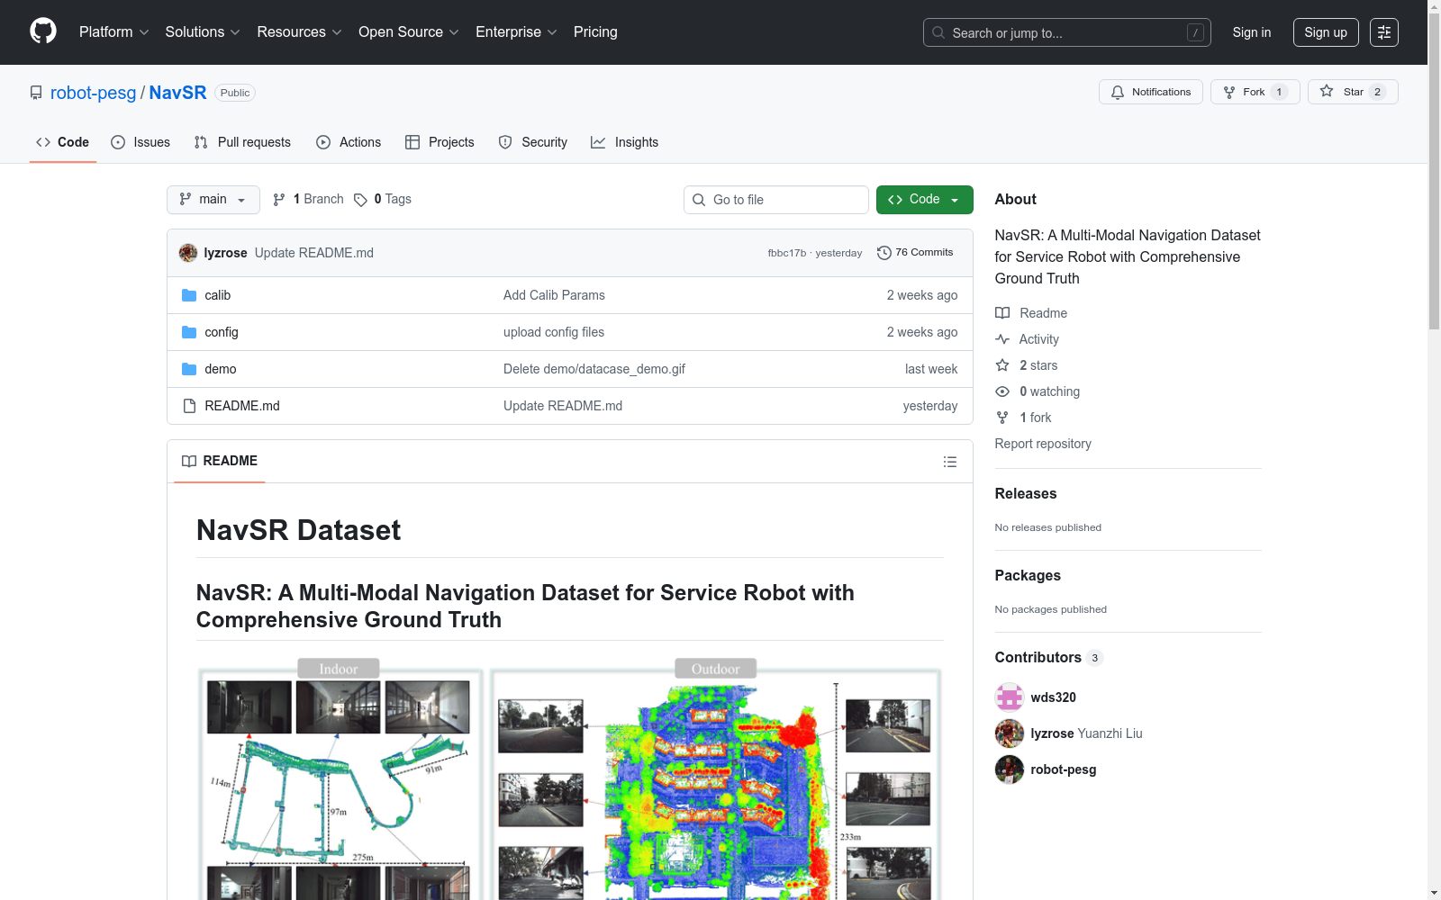This screenshot has height=900, width=1441.
Task: Click the README outline list icon
Action: pyautogui.click(x=950, y=462)
